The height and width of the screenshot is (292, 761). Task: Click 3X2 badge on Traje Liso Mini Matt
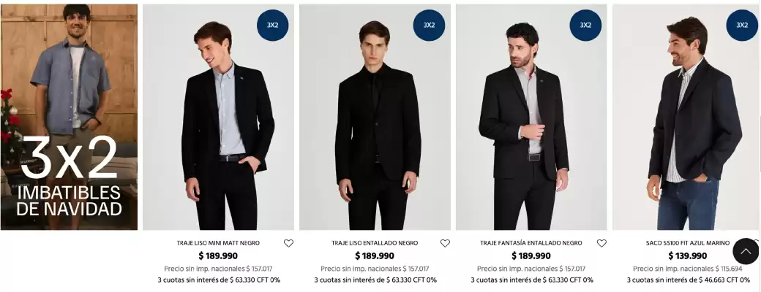(x=272, y=25)
